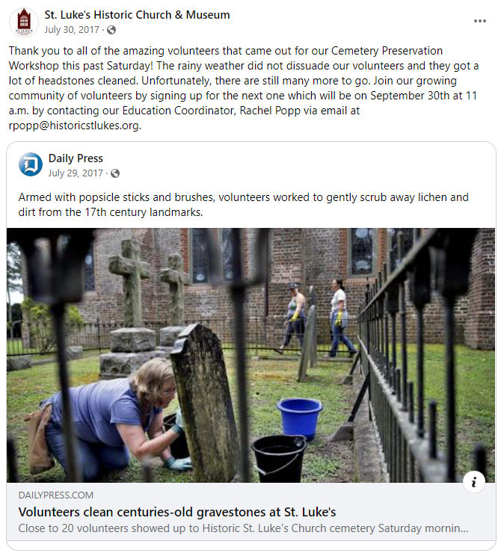The height and width of the screenshot is (556, 501).
Task: Click public globe icon beside July 29 date
Action: click(x=114, y=173)
